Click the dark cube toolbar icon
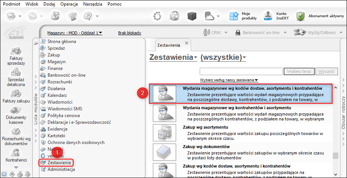Image resolution: width=347 pixels, height=178 pixels. pos(192,16)
